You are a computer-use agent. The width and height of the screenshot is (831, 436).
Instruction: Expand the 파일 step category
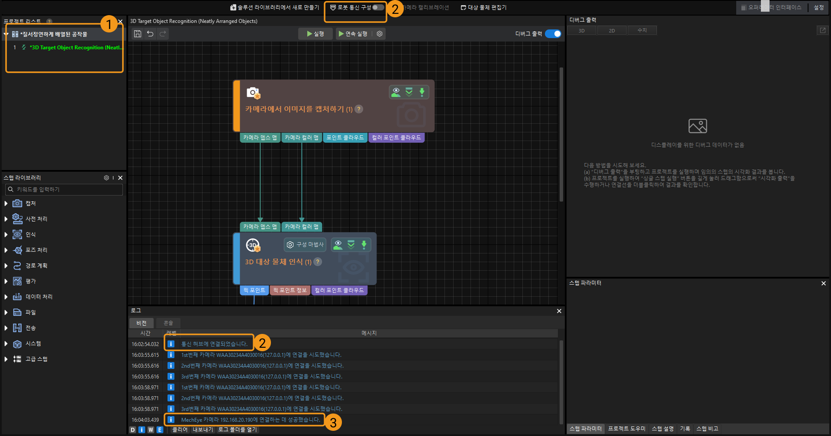pos(6,312)
